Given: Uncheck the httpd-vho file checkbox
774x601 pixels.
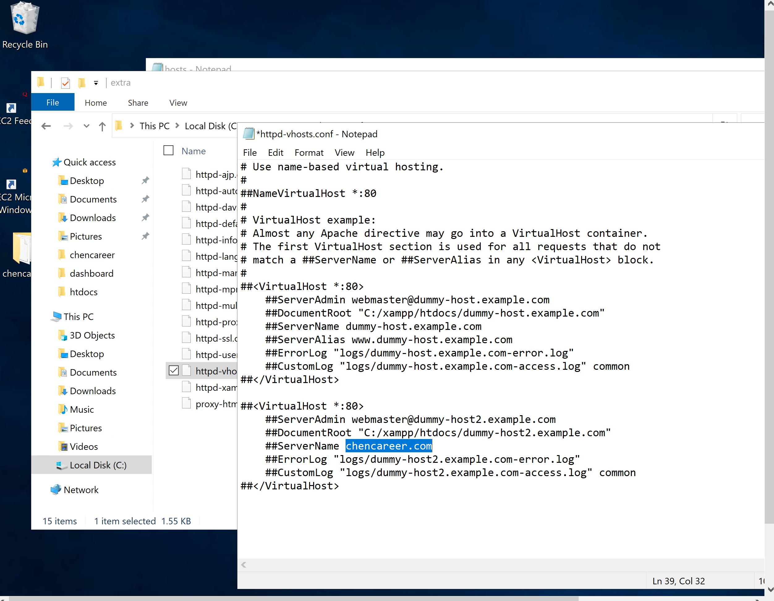Looking at the screenshot, I should [x=174, y=371].
